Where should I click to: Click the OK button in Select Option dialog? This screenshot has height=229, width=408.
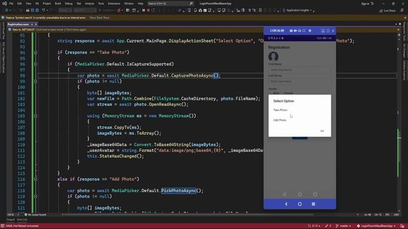coord(322,131)
